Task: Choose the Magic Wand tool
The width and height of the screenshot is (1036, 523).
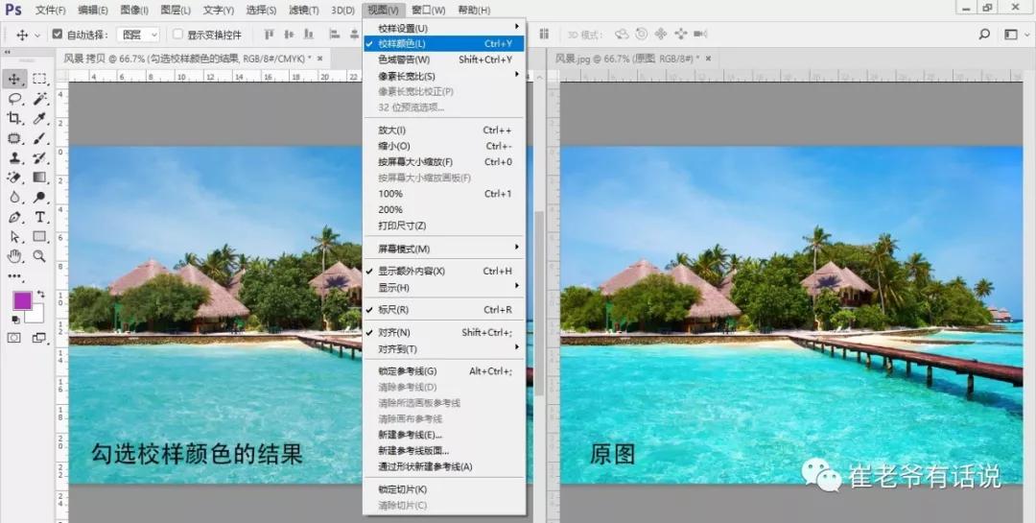Action: (39, 99)
